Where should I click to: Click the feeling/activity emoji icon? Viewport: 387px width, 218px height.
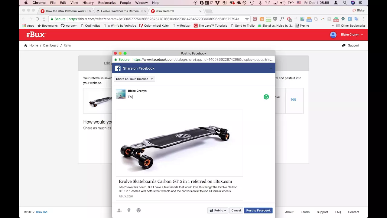[138, 210]
